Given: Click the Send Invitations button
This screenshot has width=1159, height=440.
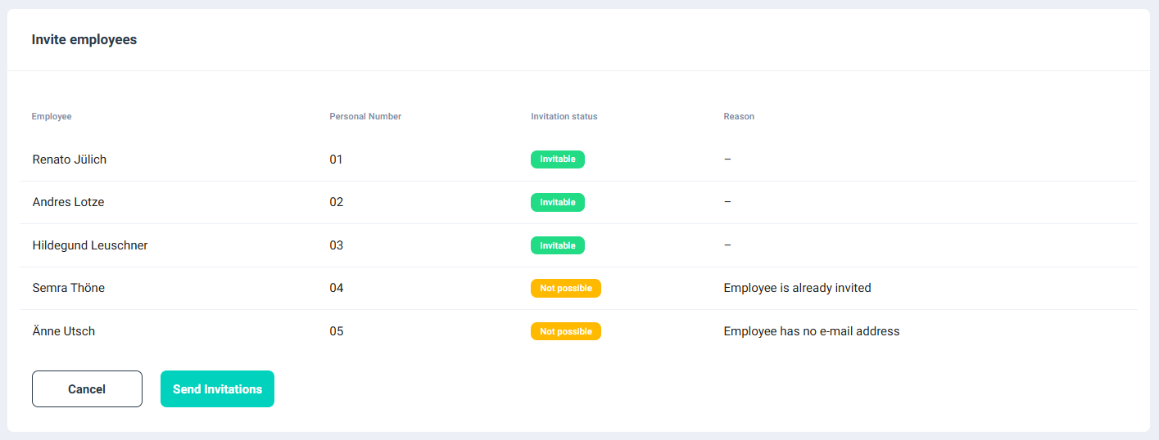Looking at the screenshot, I should (x=217, y=389).
